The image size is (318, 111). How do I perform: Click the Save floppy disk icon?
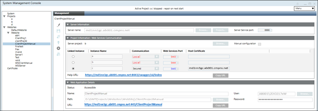pos(59,31)
